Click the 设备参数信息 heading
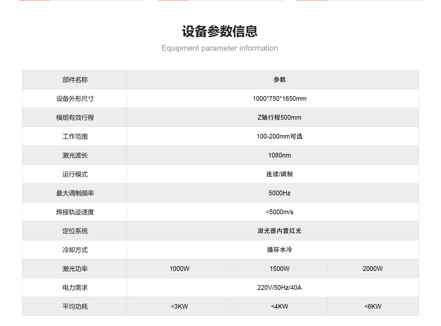The width and height of the screenshot is (441, 326). 220,31
